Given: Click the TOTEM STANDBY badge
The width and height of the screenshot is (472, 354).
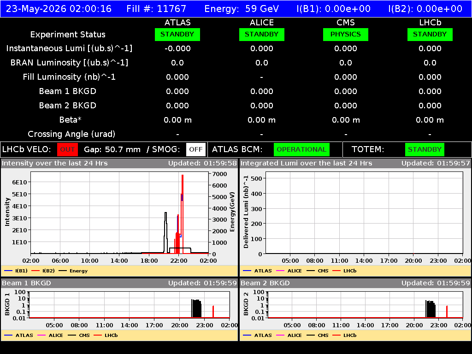Looking at the screenshot, I should pyautogui.click(x=425, y=149).
